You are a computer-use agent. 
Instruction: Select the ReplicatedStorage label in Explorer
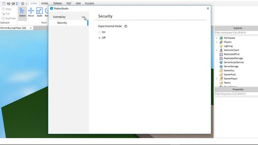(233, 58)
